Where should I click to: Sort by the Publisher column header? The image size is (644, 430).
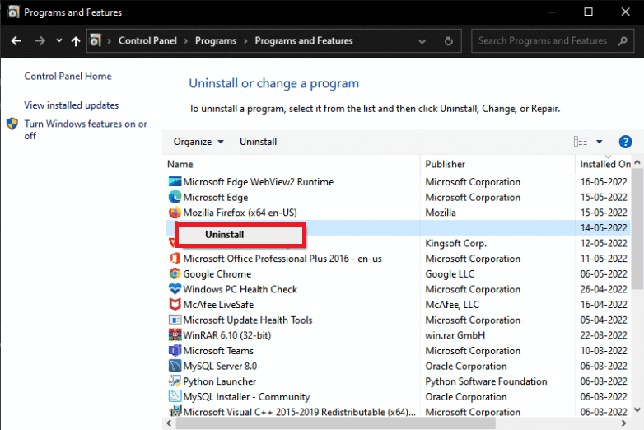click(x=446, y=164)
